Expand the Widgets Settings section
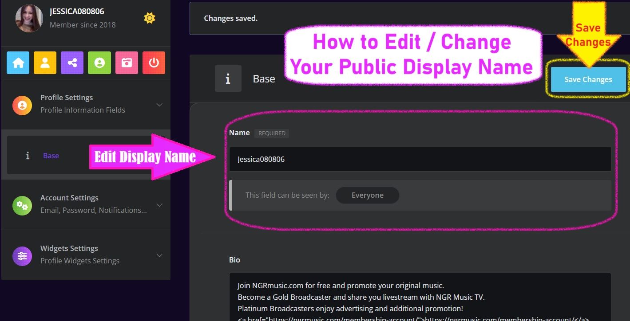The image size is (630, 321). (x=159, y=255)
